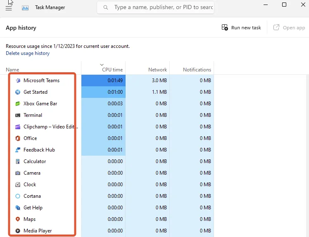Click Terminal row CPU time value
Image resolution: width=309 pixels, height=237 pixels.
pos(115,115)
